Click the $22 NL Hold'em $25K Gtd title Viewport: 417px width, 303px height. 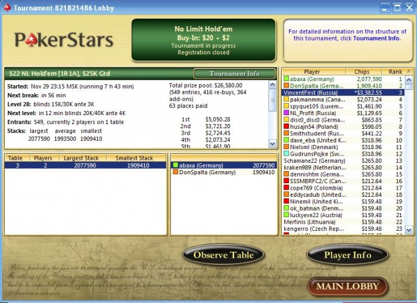pos(60,73)
